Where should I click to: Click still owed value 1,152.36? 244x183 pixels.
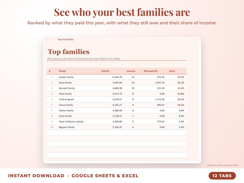click(x=160, y=99)
